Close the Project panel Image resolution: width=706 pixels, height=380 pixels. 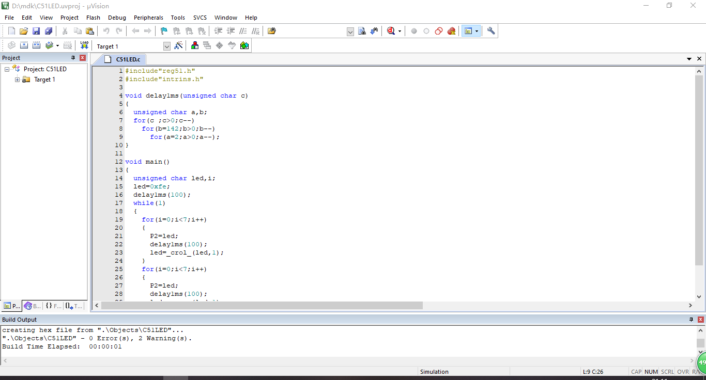coord(82,58)
